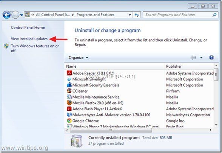Screen dimensions: 222x153
Task: Select the Google Chrome program icon
Action: 69,121
